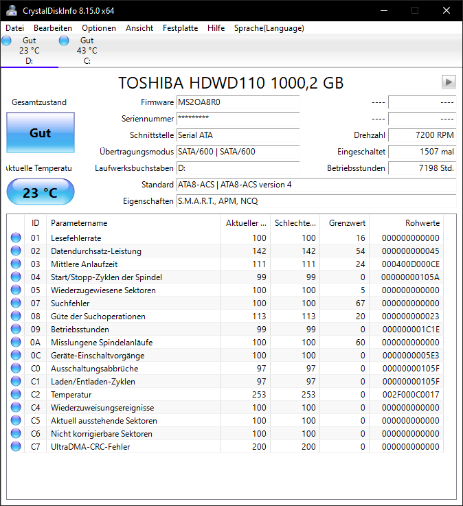Click status orb of Aktuell ausstehende Sektoren row

[x=16, y=420]
